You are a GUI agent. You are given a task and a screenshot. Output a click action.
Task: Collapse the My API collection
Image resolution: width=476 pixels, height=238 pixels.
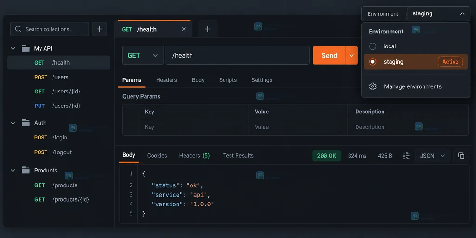coord(13,48)
